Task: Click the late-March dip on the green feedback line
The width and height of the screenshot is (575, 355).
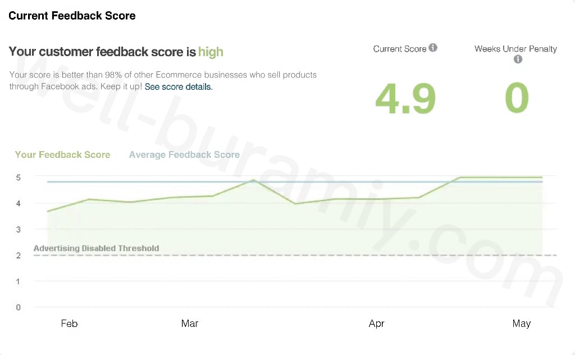Action: tap(295, 203)
